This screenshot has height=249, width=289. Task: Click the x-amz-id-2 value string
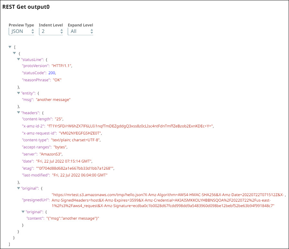click(130, 126)
